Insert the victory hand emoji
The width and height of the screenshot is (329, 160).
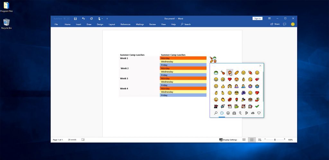point(216,93)
